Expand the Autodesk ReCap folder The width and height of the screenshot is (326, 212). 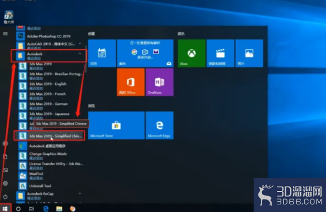80,194
